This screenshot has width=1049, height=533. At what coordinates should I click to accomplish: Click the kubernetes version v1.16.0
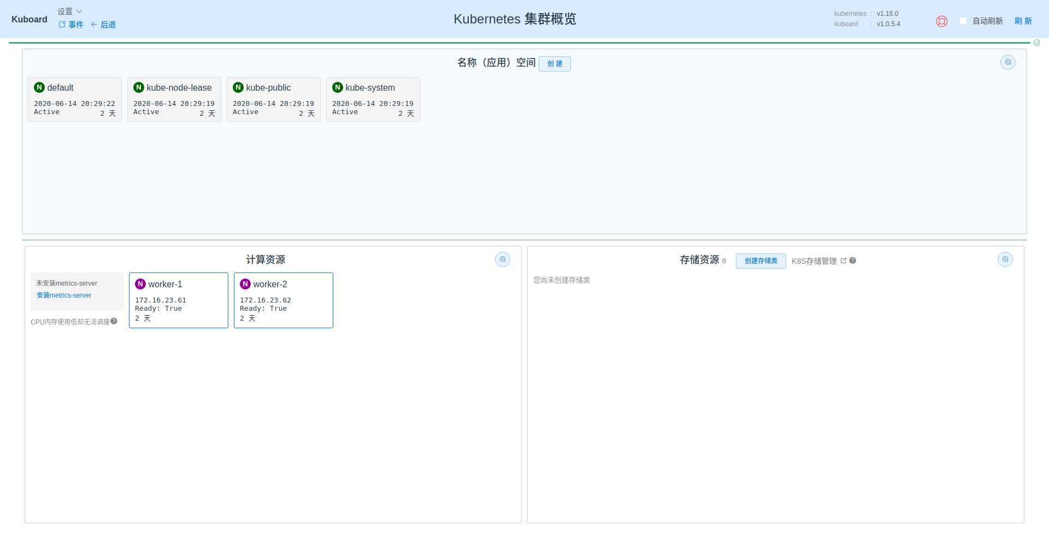887,14
